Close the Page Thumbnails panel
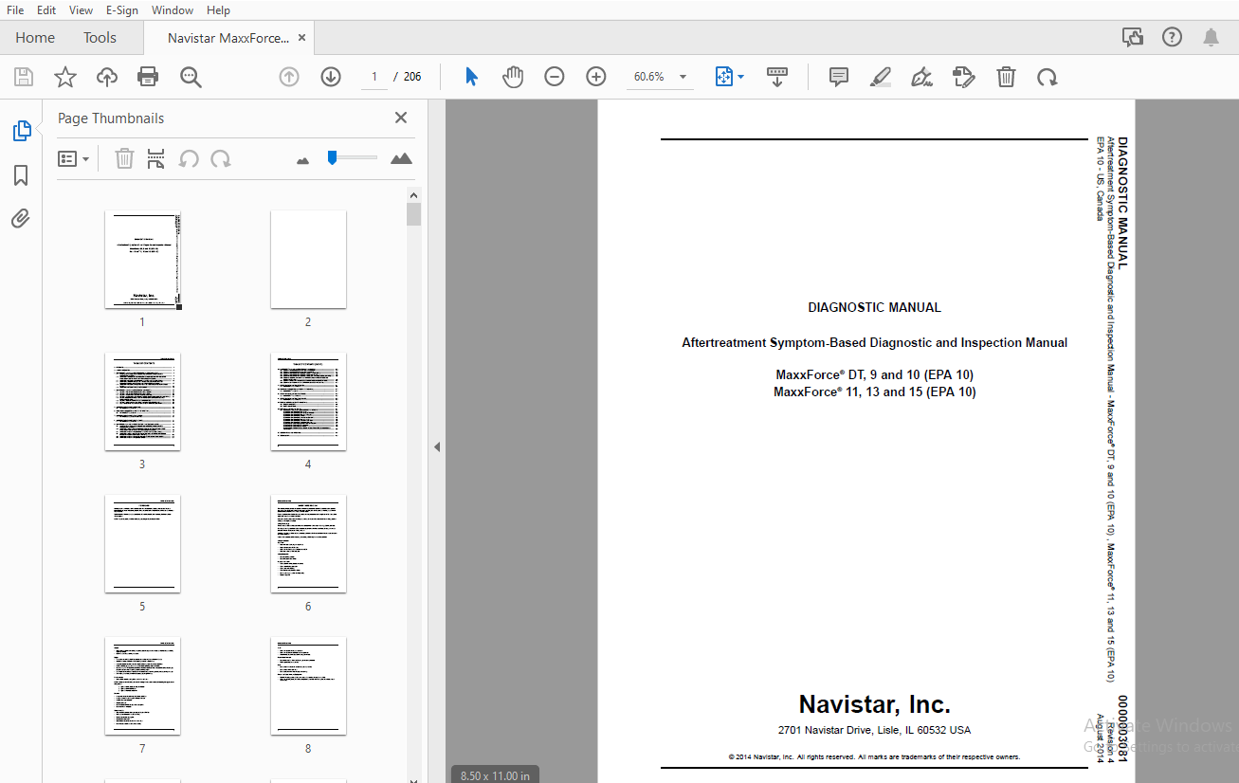Viewport: 1239px width, 783px height. coord(401,118)
